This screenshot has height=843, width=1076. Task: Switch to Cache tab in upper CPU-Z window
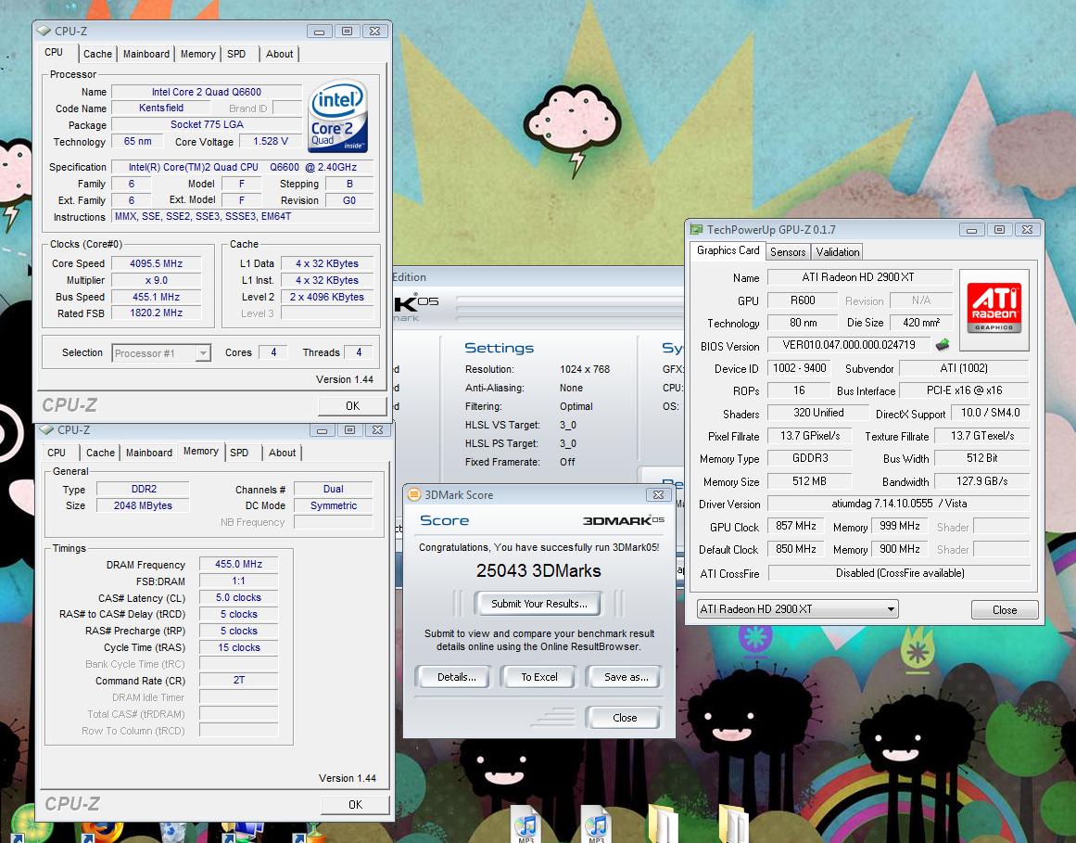(97, 54)
